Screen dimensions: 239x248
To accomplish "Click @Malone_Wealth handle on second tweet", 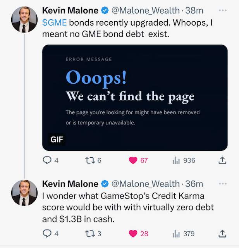I will [146, 183].
